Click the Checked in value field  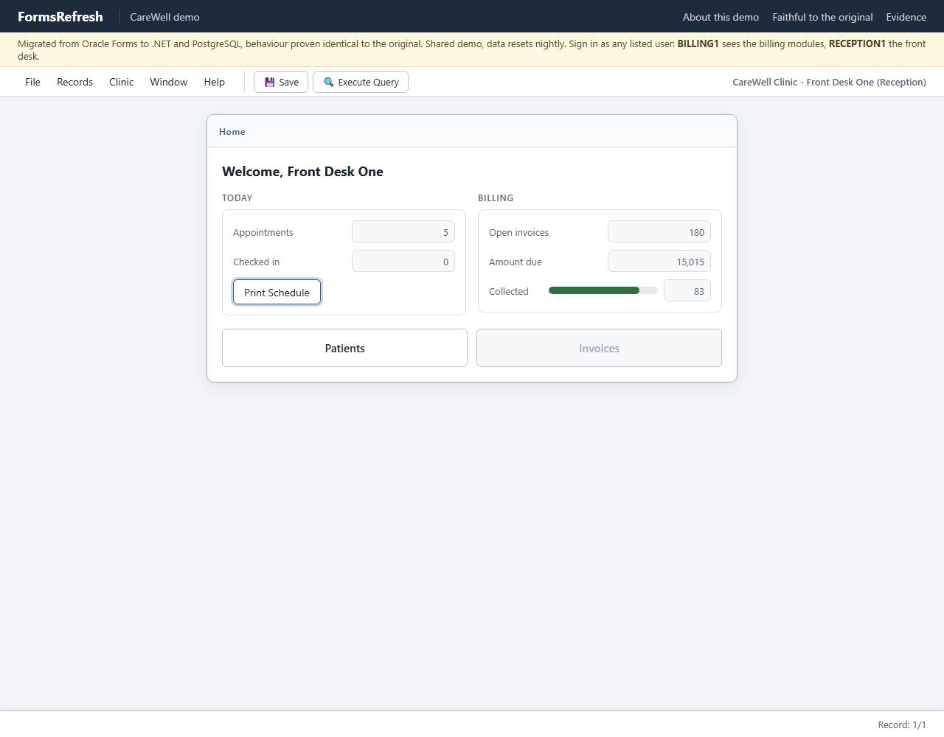(403, 261)
